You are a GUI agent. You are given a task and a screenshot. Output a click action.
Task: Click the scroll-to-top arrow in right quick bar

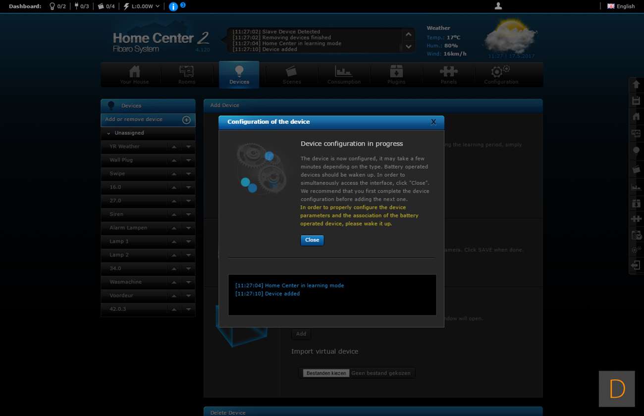pyautogui.click(x=636, y=85)
